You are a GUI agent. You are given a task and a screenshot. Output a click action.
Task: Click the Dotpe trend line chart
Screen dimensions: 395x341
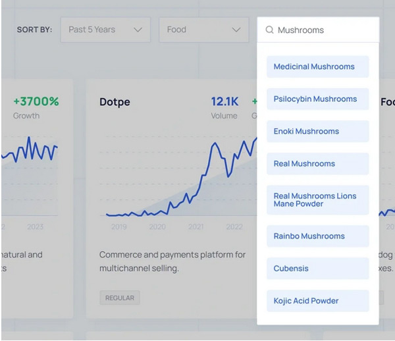178,184
